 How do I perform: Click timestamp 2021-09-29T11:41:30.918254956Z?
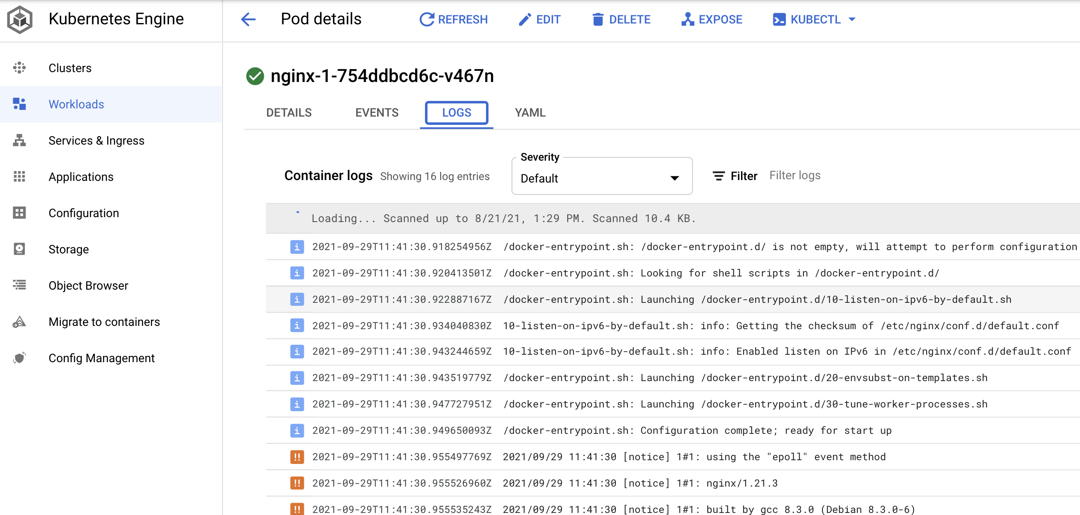coord(401,247)
